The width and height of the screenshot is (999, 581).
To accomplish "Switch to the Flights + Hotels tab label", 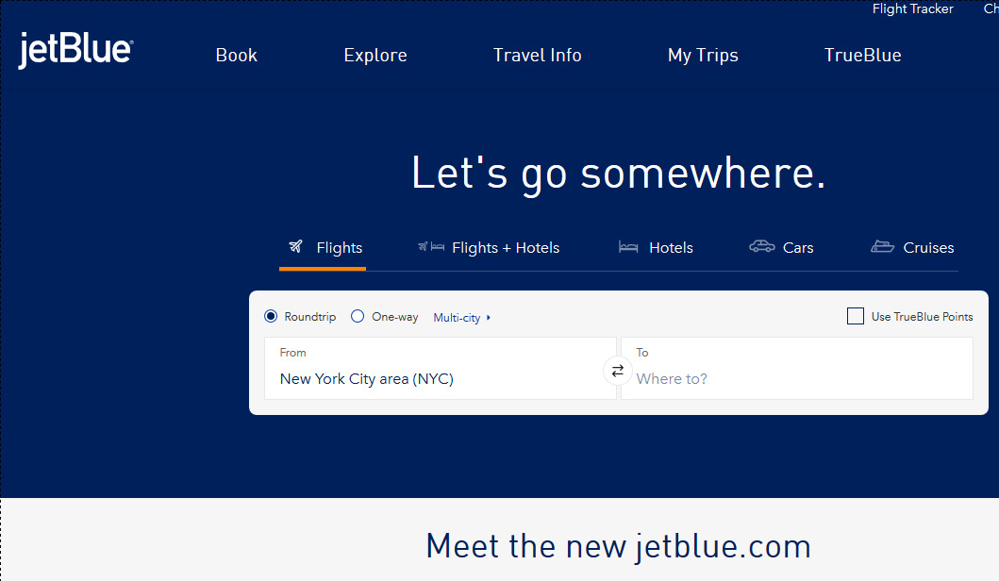I will pos(506,248).
